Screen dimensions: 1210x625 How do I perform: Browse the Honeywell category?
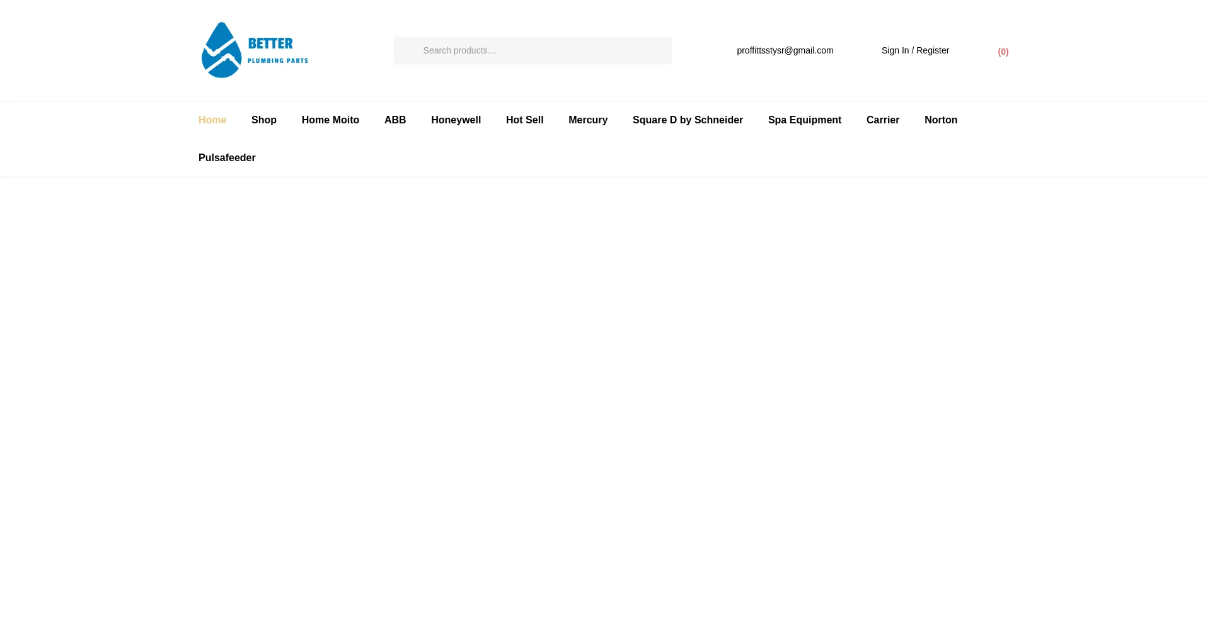[x=456, y=120]
